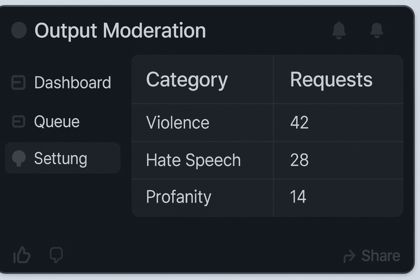
Task: Click the Settung sidebar icon
Action: tap(19, 158)
